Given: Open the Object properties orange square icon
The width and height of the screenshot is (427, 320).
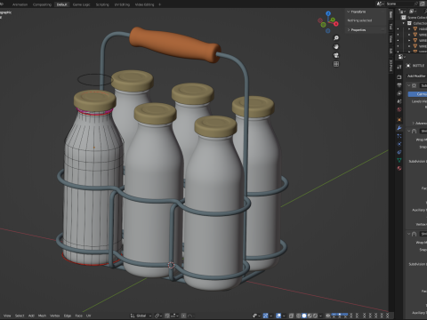Looking at the screenshot, I should tap(399, 119).
